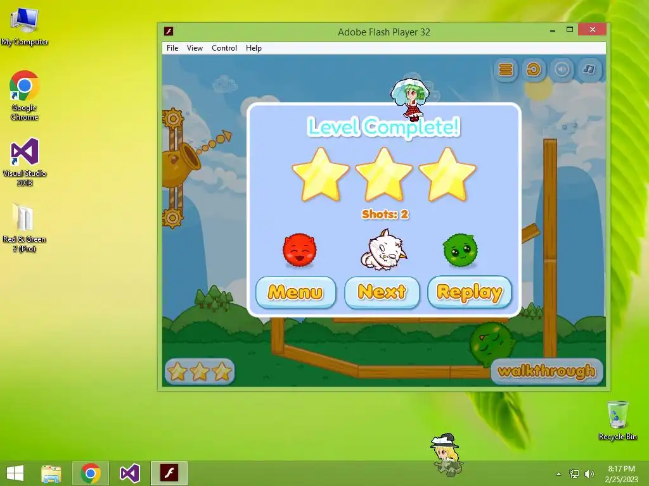Viewport: 649px width, 486px height.
Task: Click the three-star rating badge at bottom left
Action: 200,371
